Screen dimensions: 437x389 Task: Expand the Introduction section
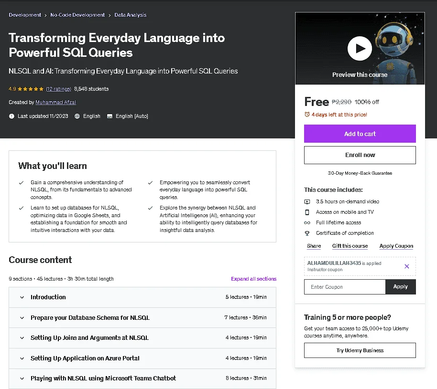click(x=142, y=297)
